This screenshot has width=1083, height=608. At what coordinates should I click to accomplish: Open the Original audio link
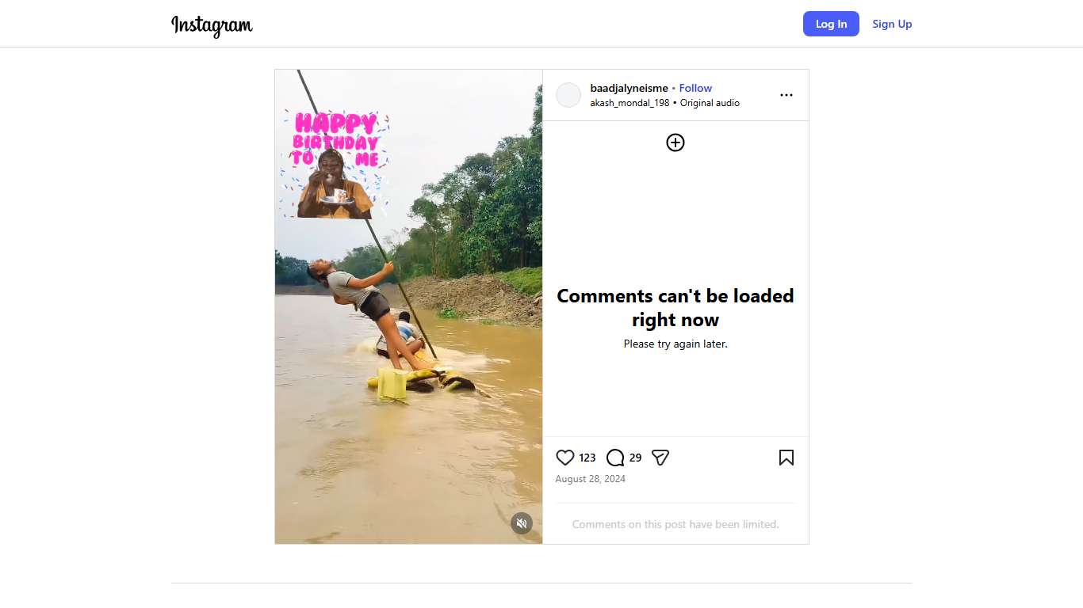coord(710,103)
